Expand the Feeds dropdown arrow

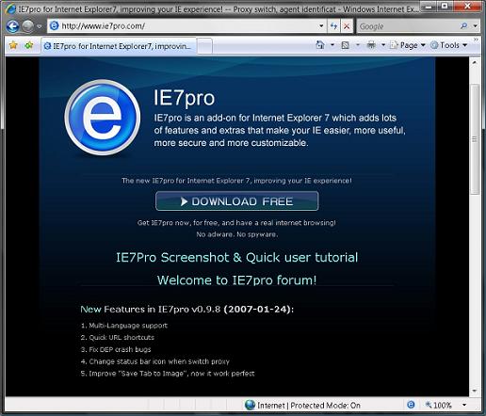coord(358,45)
